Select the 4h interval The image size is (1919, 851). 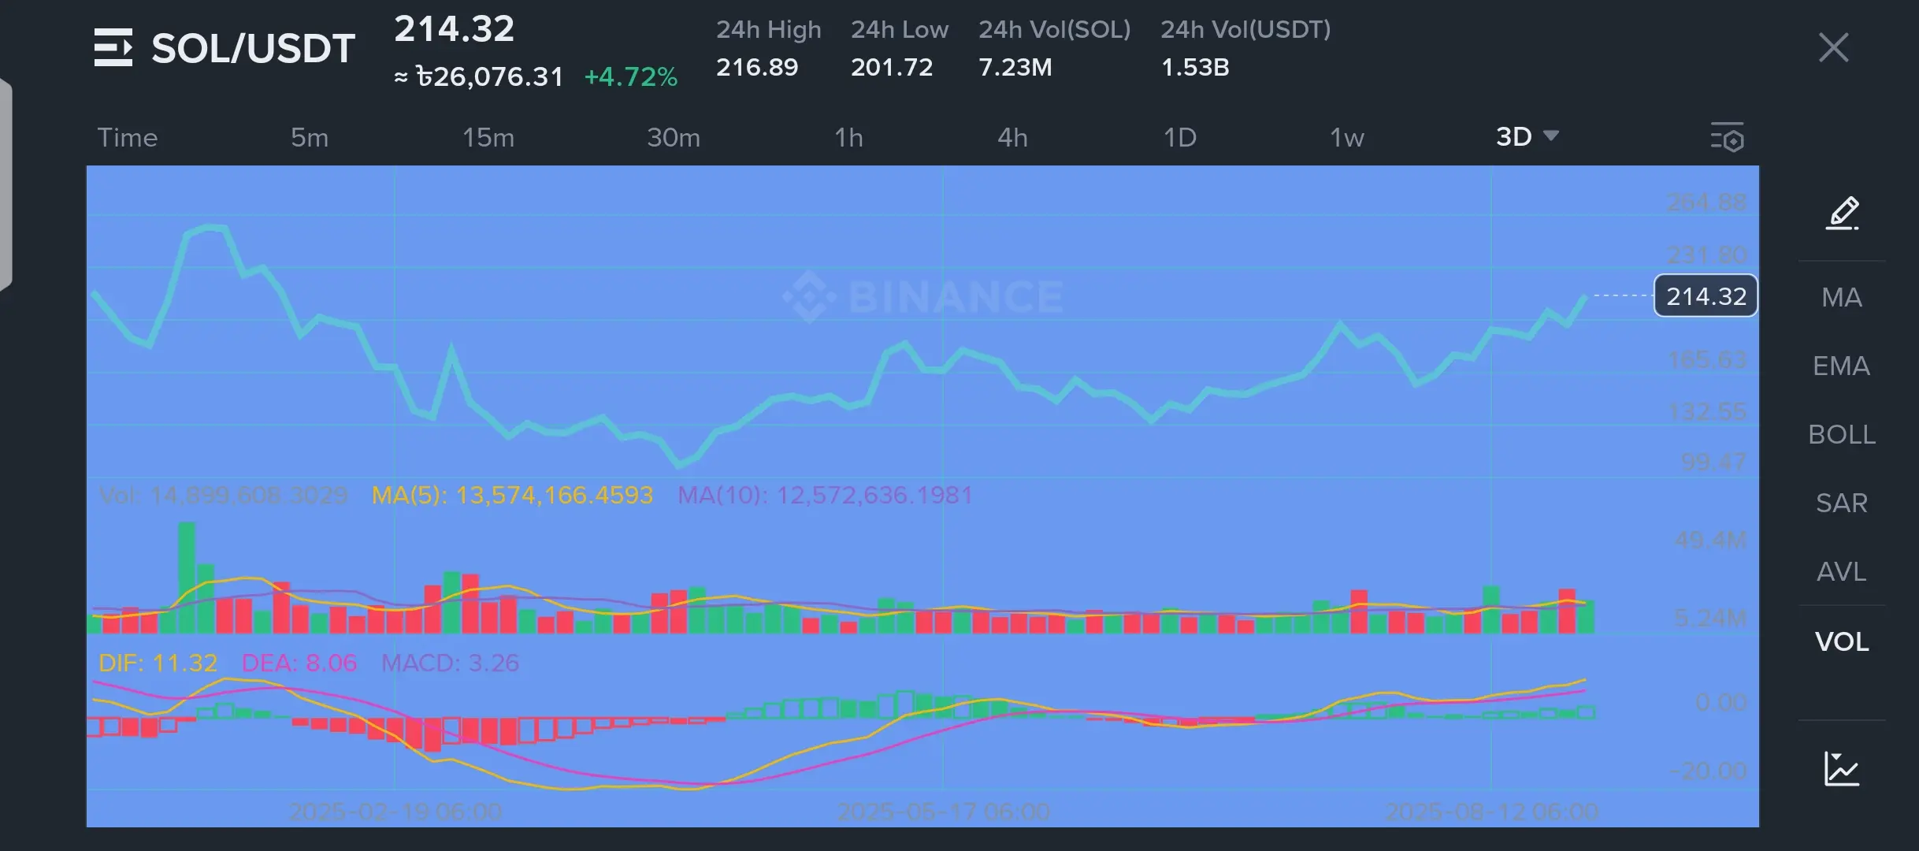click(1013, 138)
